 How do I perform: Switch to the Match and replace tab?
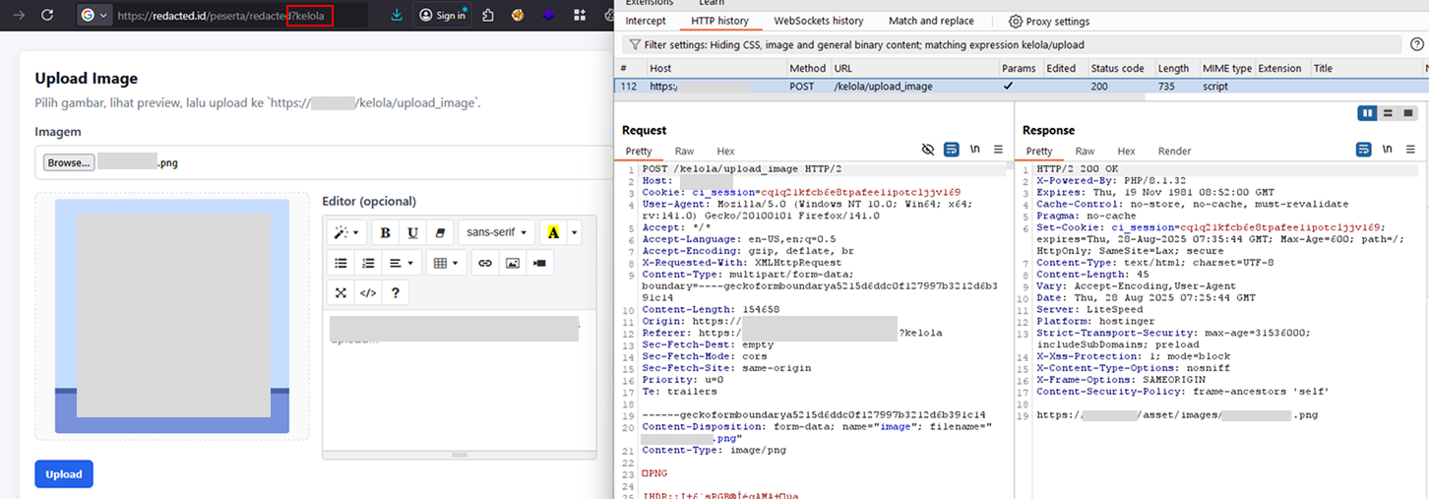[931, 21]
